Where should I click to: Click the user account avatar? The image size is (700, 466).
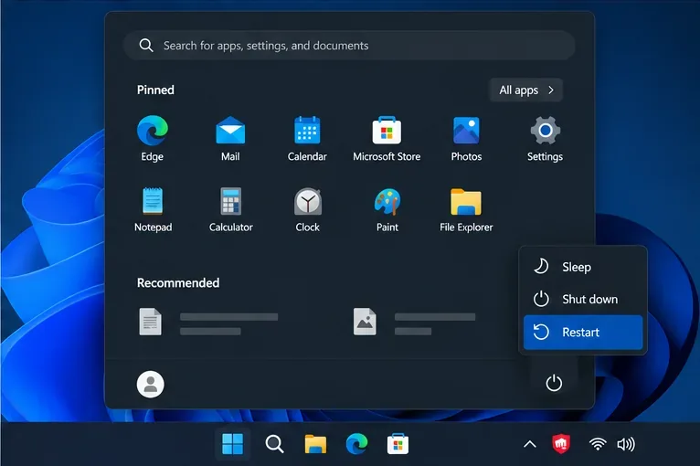point(151,385)
